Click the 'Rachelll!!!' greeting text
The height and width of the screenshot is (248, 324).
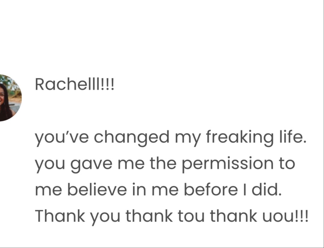tap(75, 84)
